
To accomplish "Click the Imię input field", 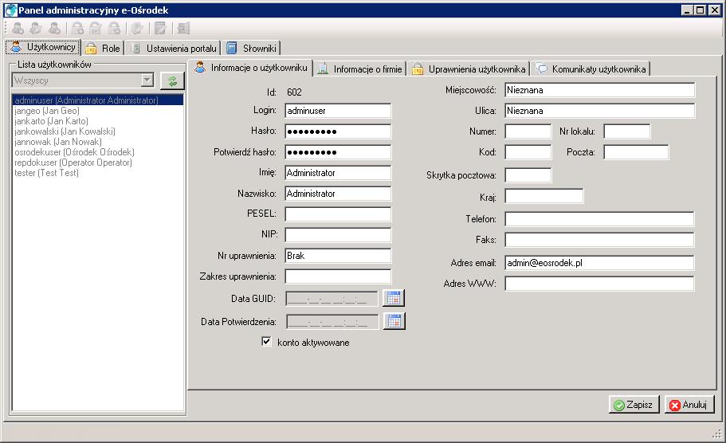I will 338,173.
